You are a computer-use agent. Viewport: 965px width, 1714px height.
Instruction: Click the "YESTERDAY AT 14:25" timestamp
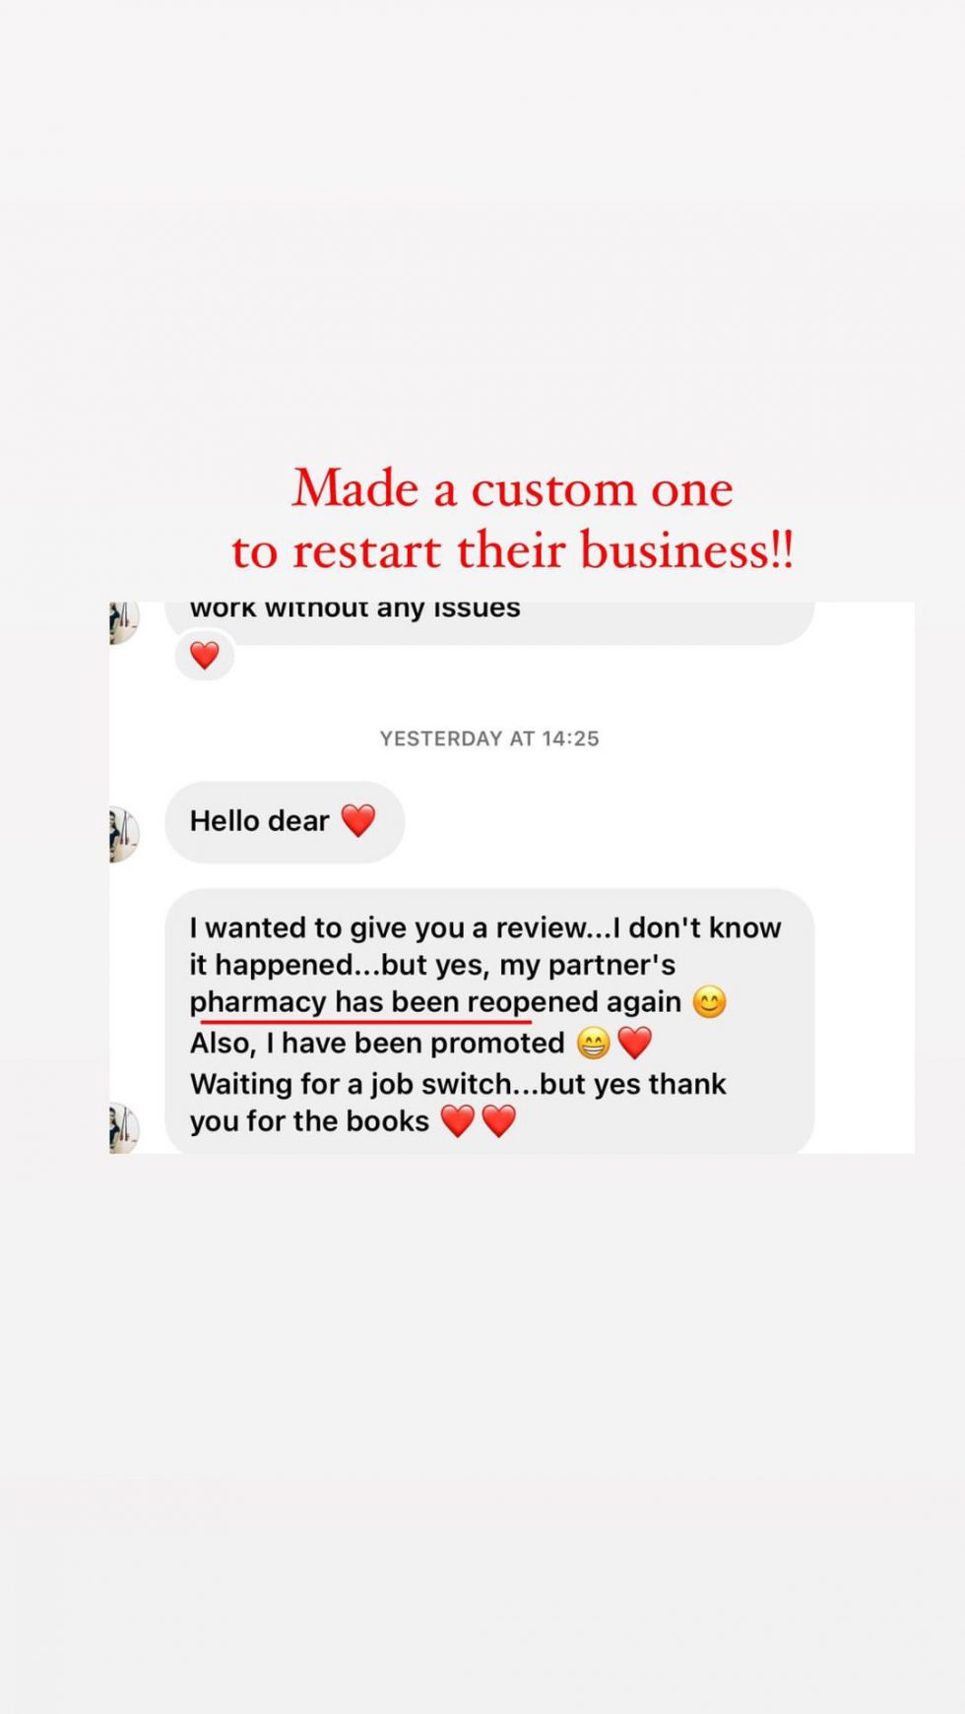489,738
